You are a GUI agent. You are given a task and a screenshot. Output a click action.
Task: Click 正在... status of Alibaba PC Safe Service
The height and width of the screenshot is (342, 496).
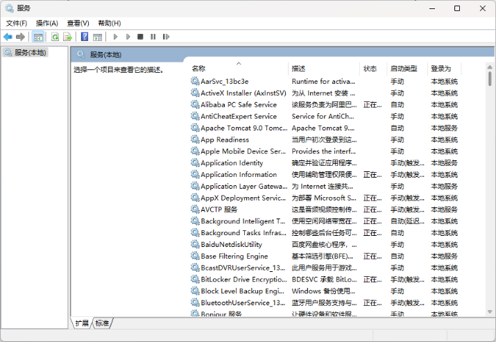tap(373, 105)
